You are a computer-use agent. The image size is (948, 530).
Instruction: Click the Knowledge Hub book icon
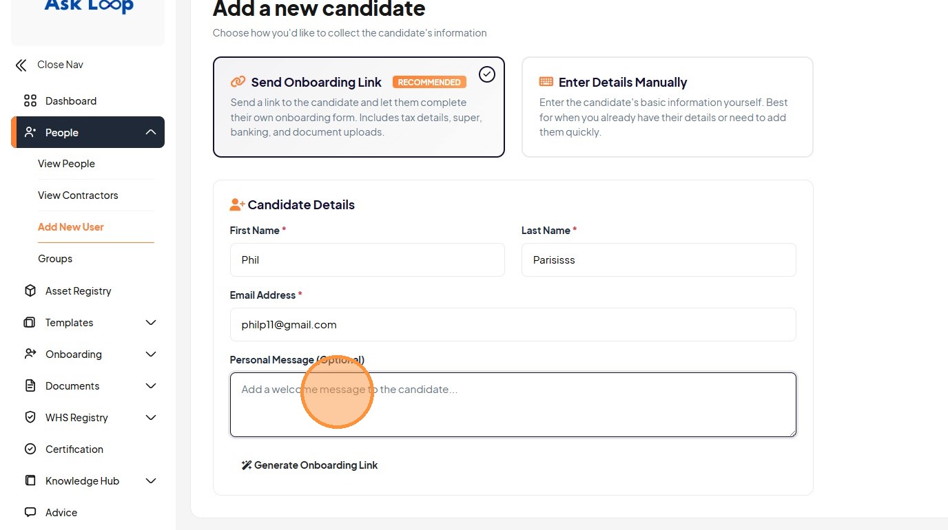pos(30,481)
